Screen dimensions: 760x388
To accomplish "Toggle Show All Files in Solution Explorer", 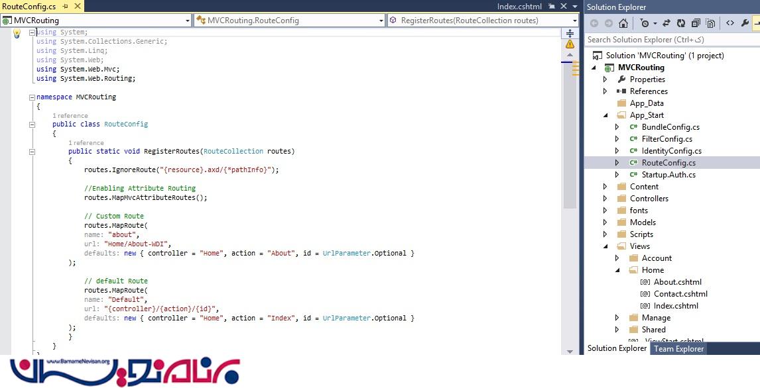I will 710,23.
